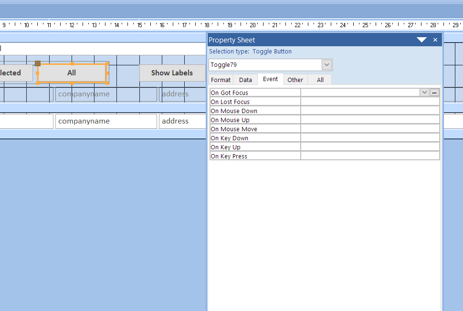Select the companyname text box in detail

point(106,121)
